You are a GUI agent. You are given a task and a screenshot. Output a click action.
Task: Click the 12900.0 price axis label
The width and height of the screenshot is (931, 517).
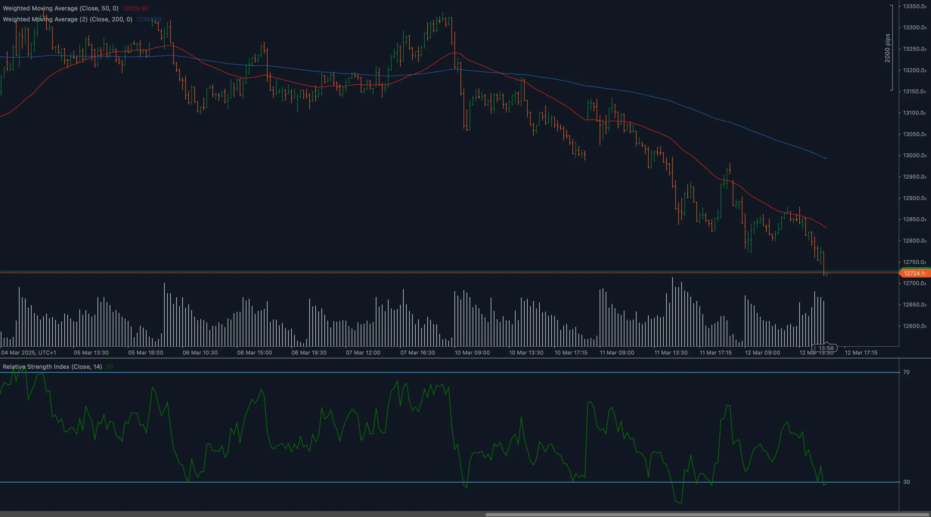tap(915, 198)
